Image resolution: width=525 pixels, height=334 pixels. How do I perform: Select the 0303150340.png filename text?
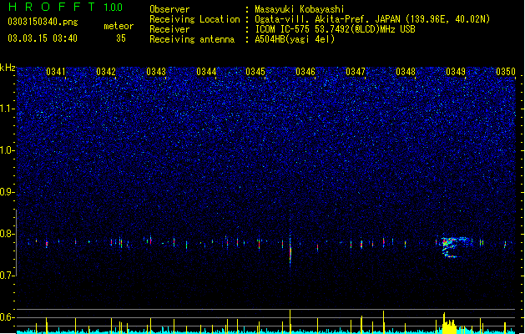click(x=43, y=22)
